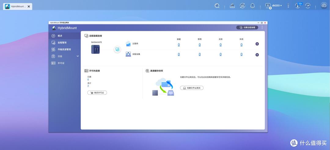Click the circular sync connection icon
The height and width of the screenshot is (150, 330).
click(117, 49)
